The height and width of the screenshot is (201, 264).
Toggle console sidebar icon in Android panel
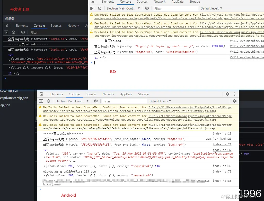[x=41, y=101]
